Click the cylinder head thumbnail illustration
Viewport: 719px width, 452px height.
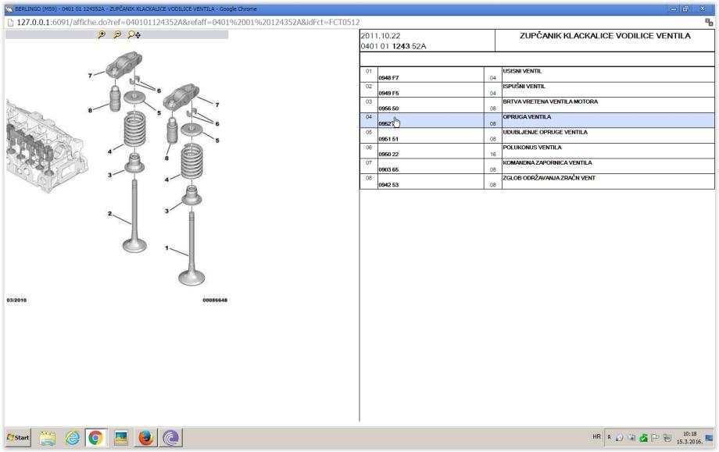[46, 146]
